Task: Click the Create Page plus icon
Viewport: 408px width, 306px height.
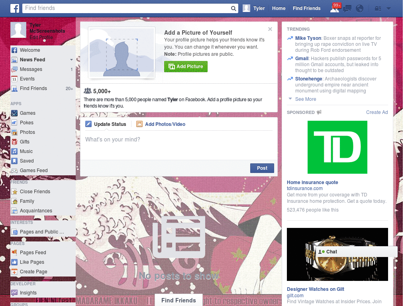Action: [x=14, y=272]
